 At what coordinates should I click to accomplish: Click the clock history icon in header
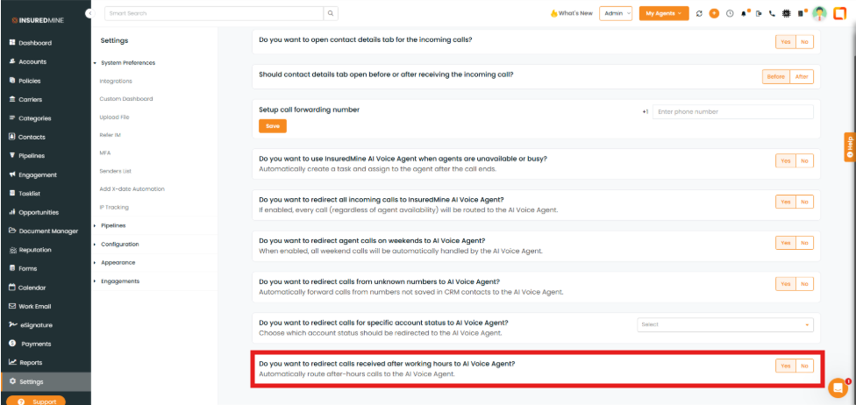point(729,13)
